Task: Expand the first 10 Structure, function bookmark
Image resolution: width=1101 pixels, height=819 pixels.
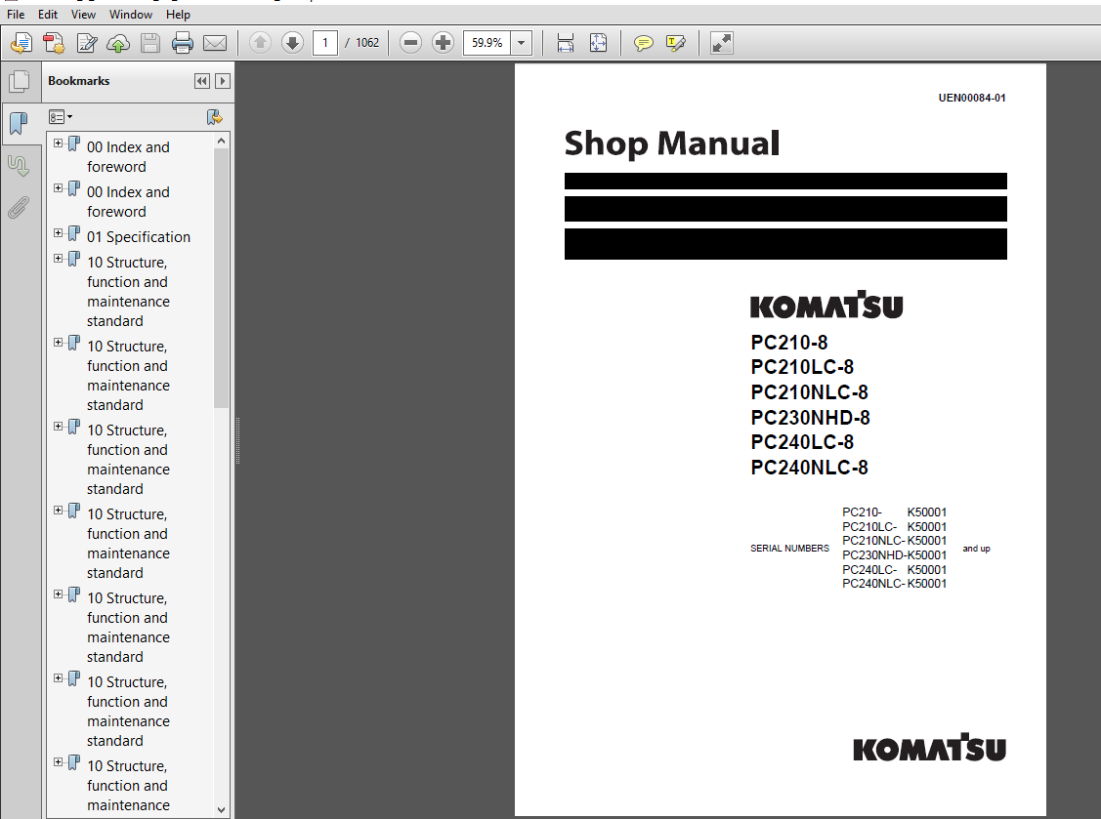Action: [x=59, y=259]
